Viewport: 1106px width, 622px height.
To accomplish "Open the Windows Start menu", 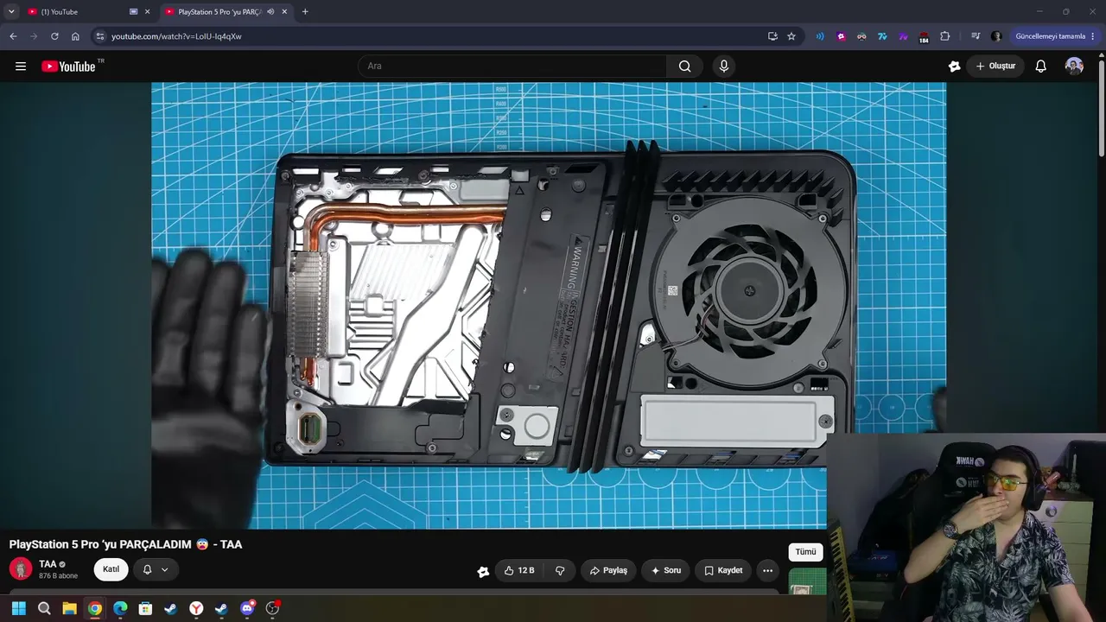I will [x=18, y=608].
